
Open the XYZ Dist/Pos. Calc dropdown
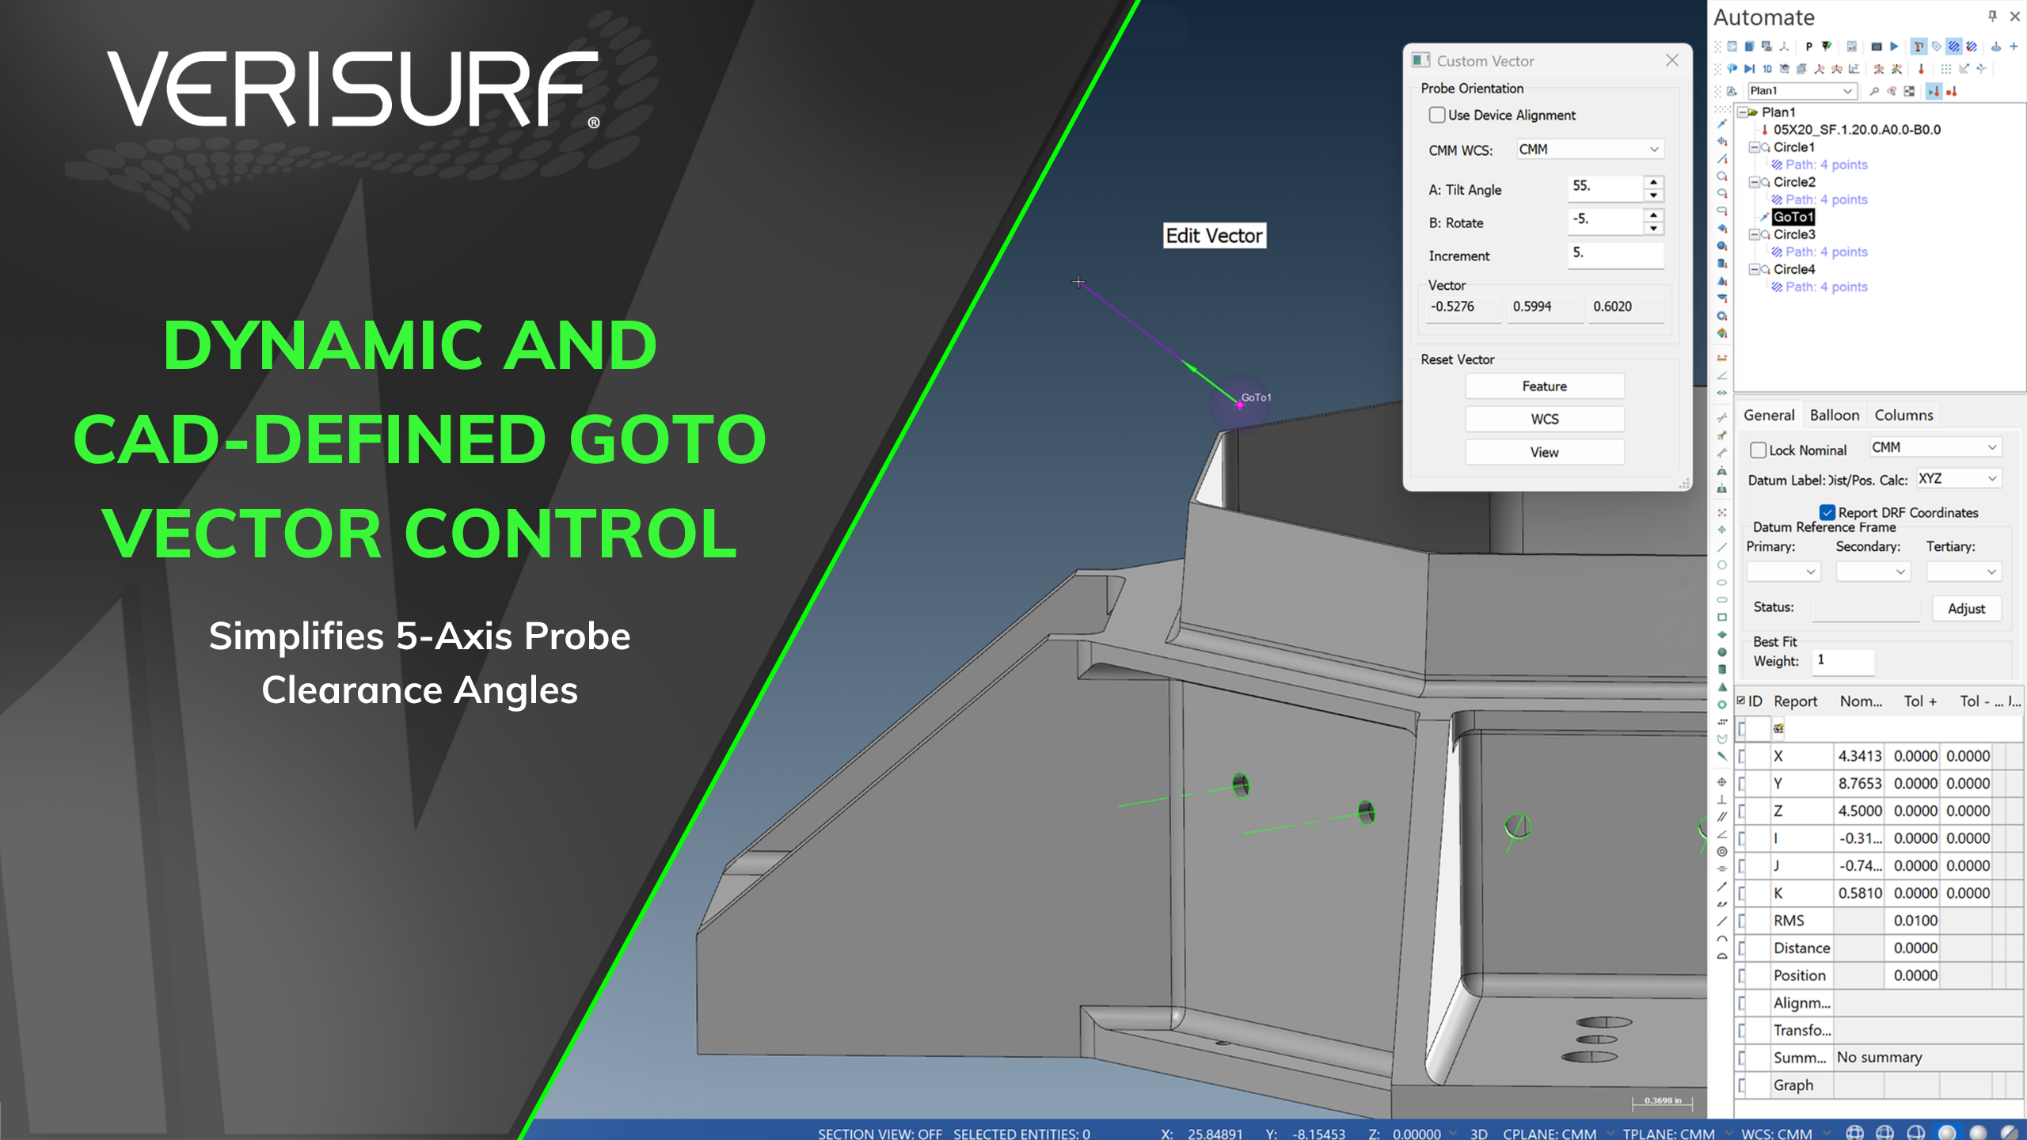point(1959,479)
